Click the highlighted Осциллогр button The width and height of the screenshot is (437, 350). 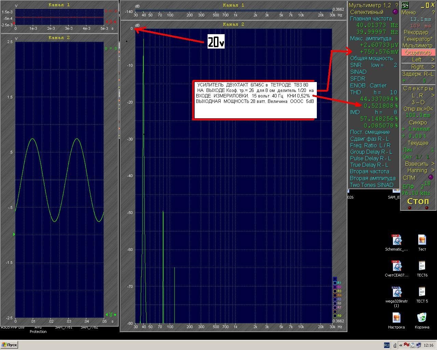pyautogui.click(x=418, y=53)
